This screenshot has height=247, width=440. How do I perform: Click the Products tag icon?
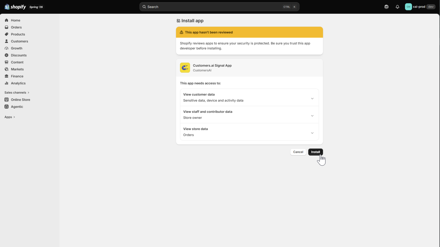pyautogui.click(x=7, y=34)
